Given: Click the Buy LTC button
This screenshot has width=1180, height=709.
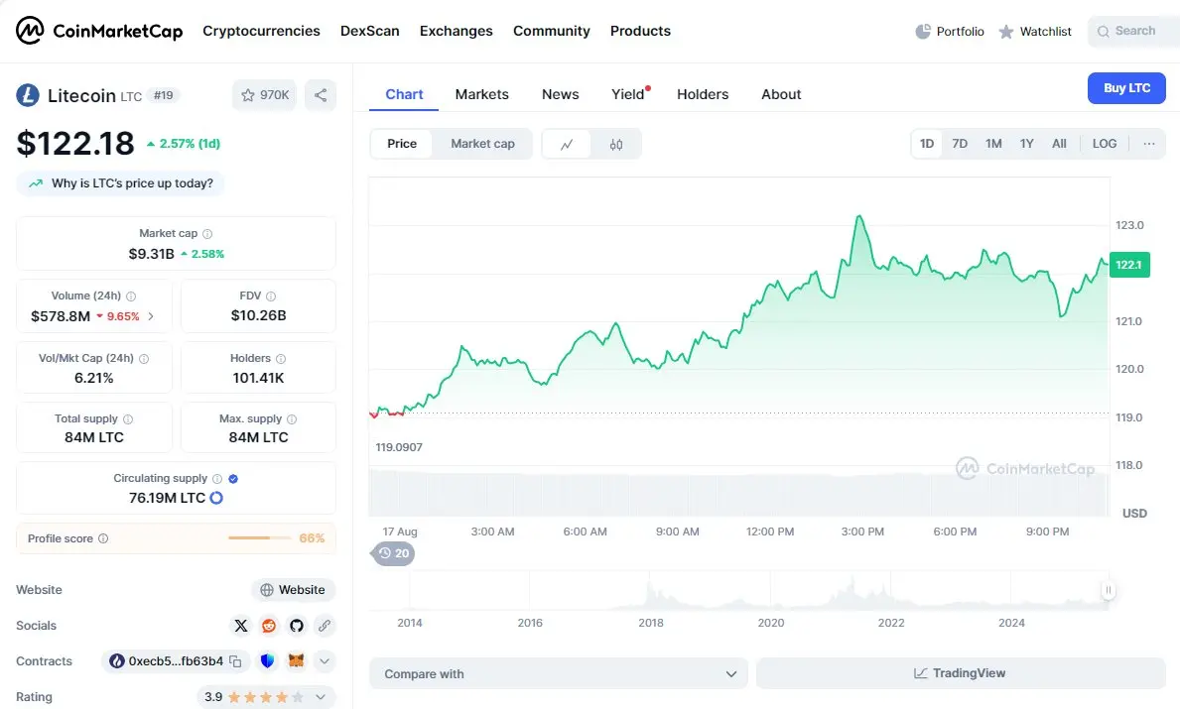Looking at the screenshot, I should pyautogui.click(x=1126, y=88).
